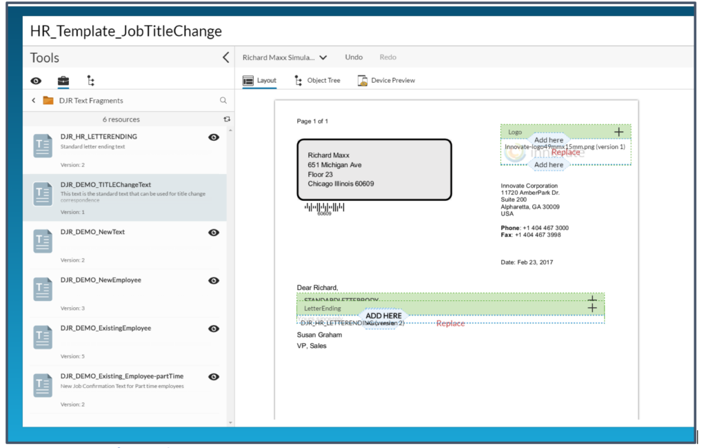This screenshot has width=706, height=448.
Task: Switch to the Layout tab
Action: point(259,80)
